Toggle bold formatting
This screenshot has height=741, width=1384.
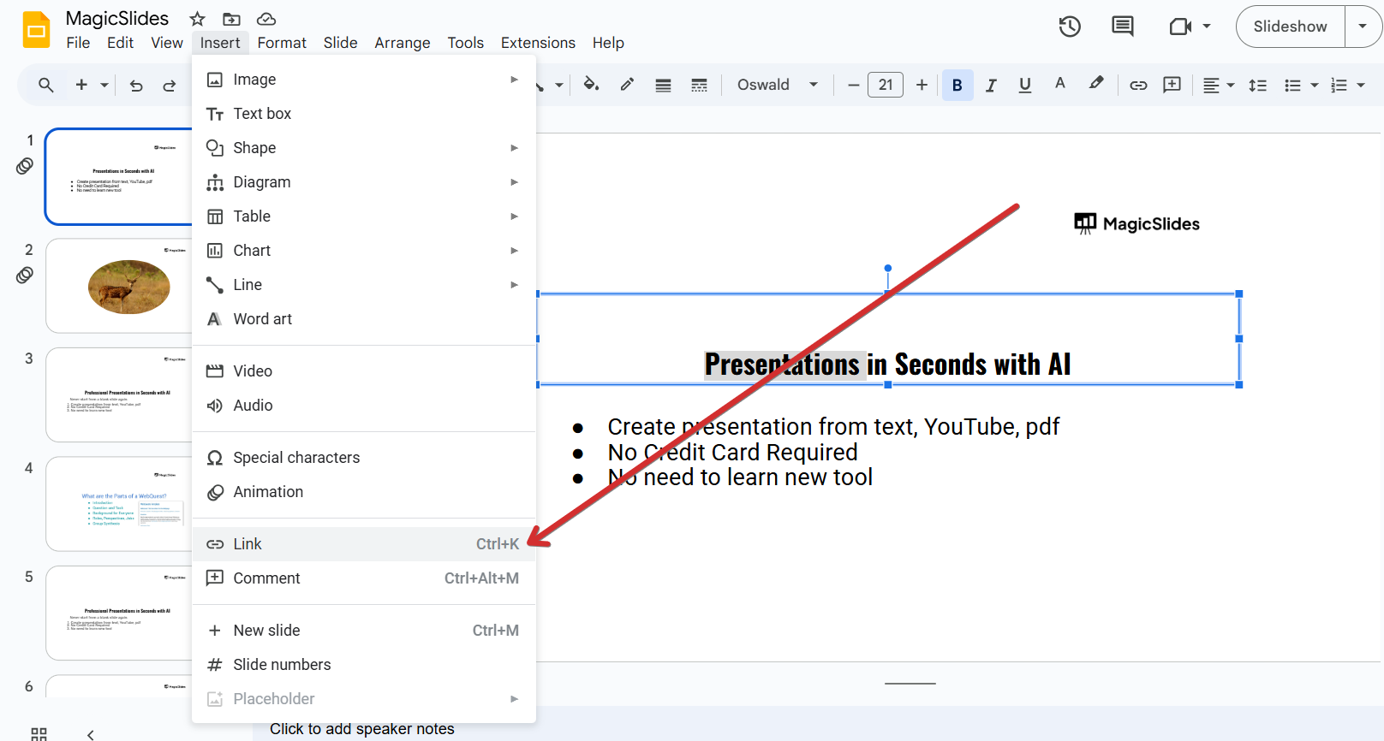tap(957, 85)
